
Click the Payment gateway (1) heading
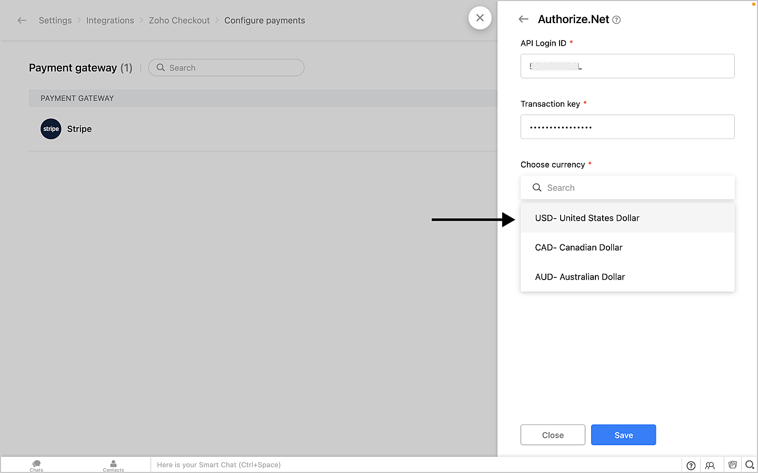click(81, 68)
